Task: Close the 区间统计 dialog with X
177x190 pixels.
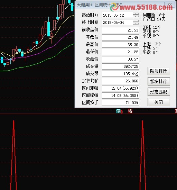Action: [169, 5]
